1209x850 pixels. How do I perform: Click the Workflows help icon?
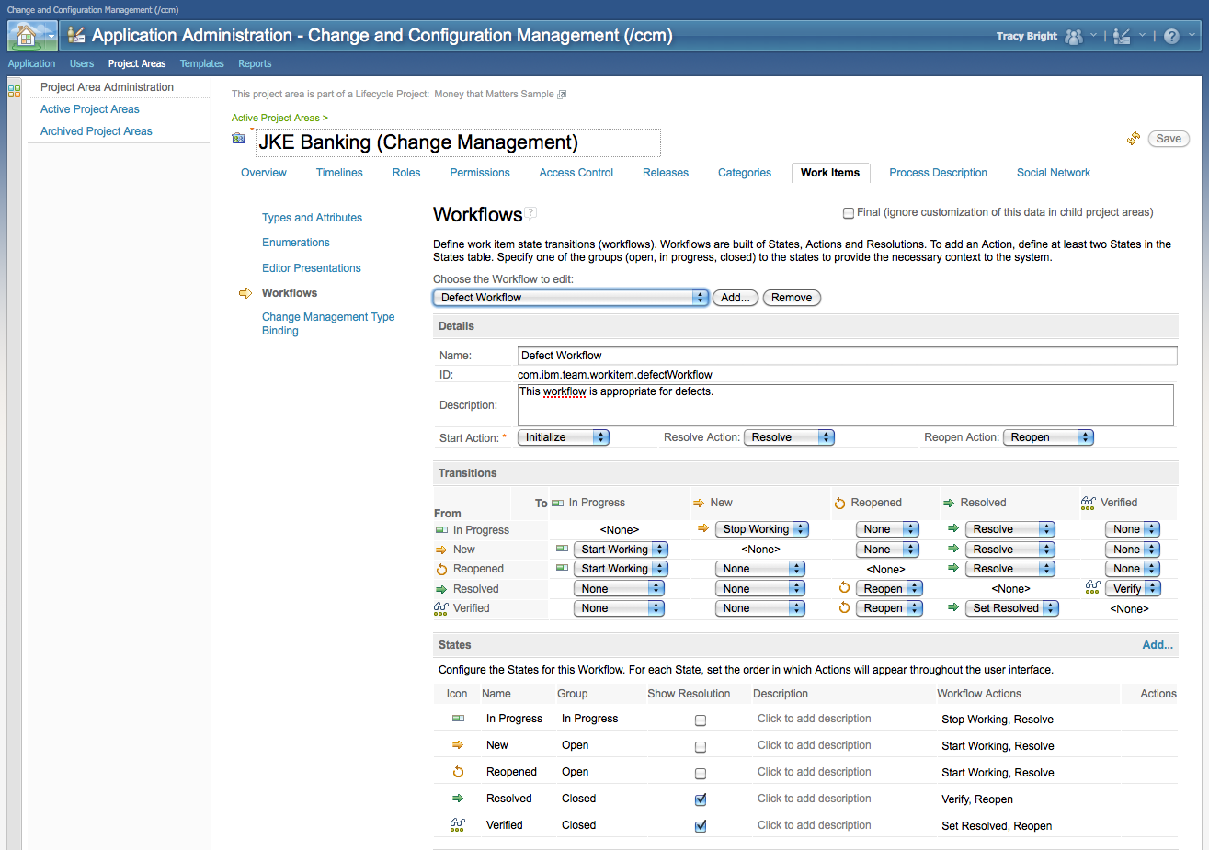click(x=531, y=213)
